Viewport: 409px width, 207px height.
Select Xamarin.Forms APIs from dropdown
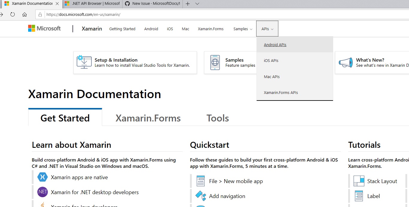[295, 92]
